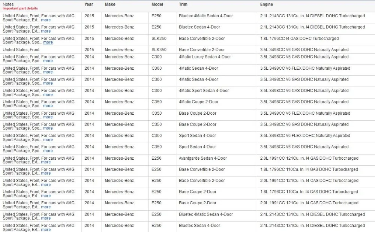Open more link for 2014 E250 Bluetec 4Matic Sedan
Image resolution: width=375 pixels, height=232 pixels.
[x=46, y=219]
